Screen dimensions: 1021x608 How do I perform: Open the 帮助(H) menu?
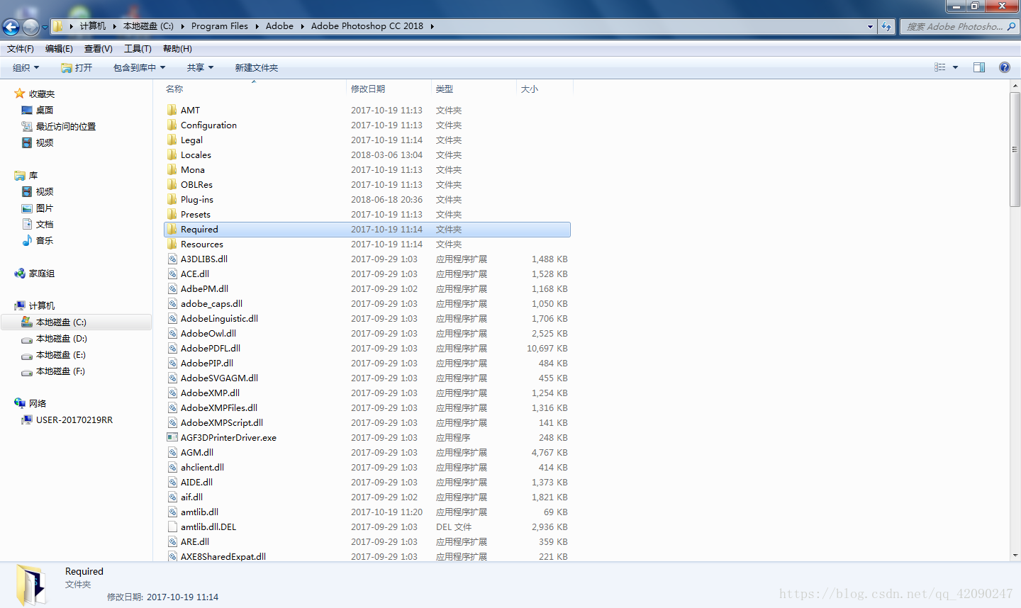(177, 48)
